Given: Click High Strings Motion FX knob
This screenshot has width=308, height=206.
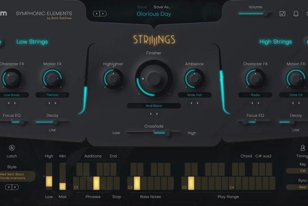Looking at the screenshot, I should (296, 78).
